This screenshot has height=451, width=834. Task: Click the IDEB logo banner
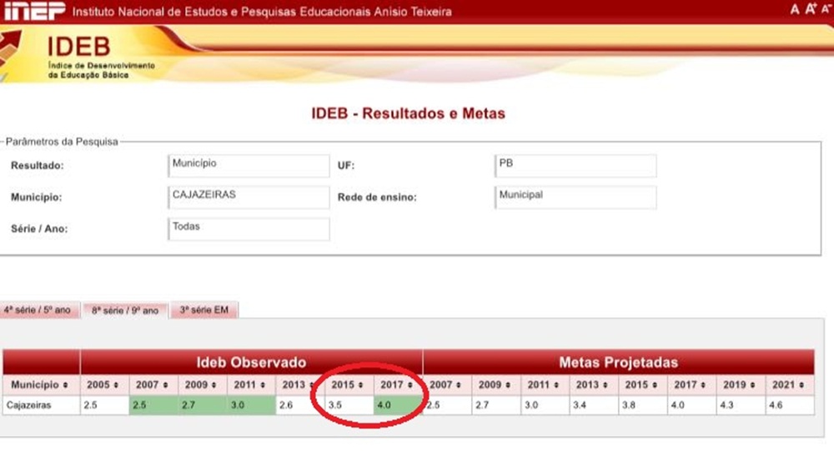click(79, 54)
